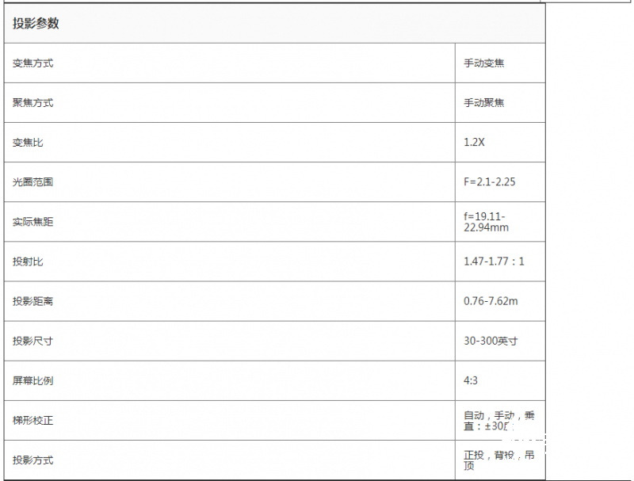
Task: Click the 30-300英寸 size value
Action: coord(491,341)
